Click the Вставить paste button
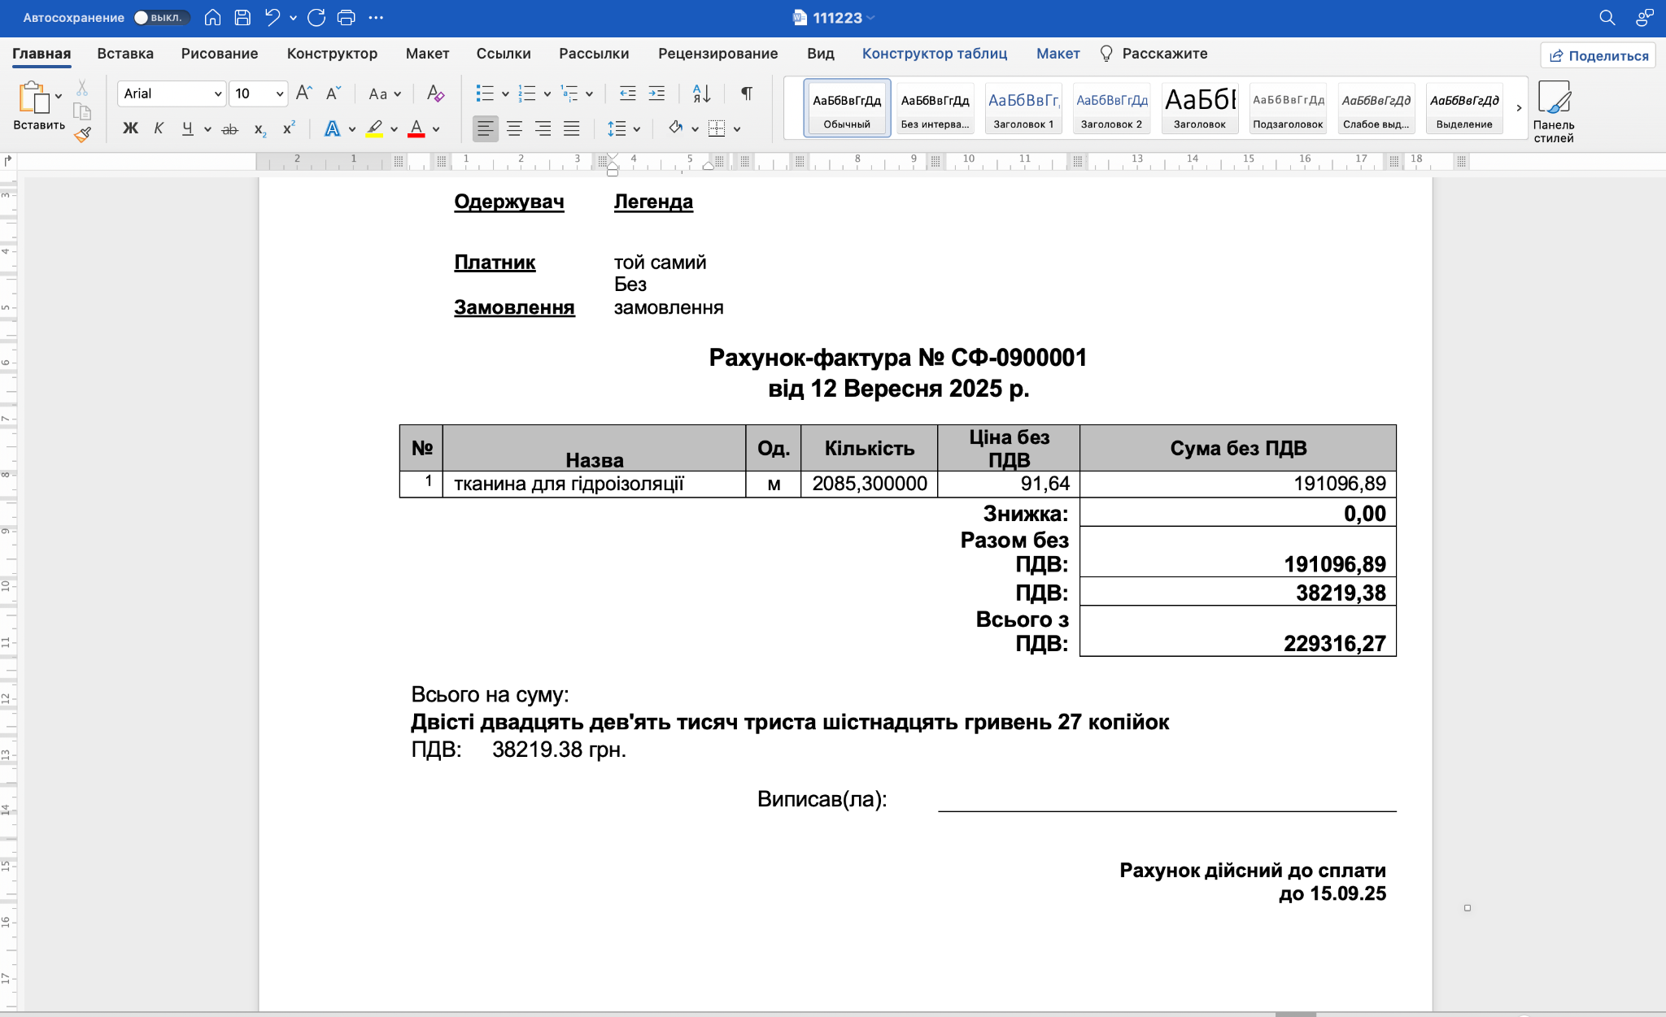 (38, 106)
